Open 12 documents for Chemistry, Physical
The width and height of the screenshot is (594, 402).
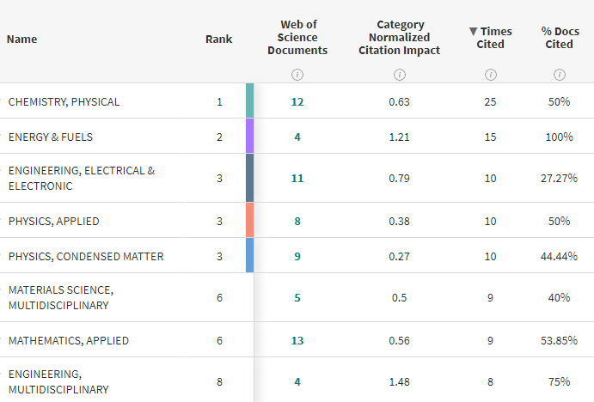(297, 101)
